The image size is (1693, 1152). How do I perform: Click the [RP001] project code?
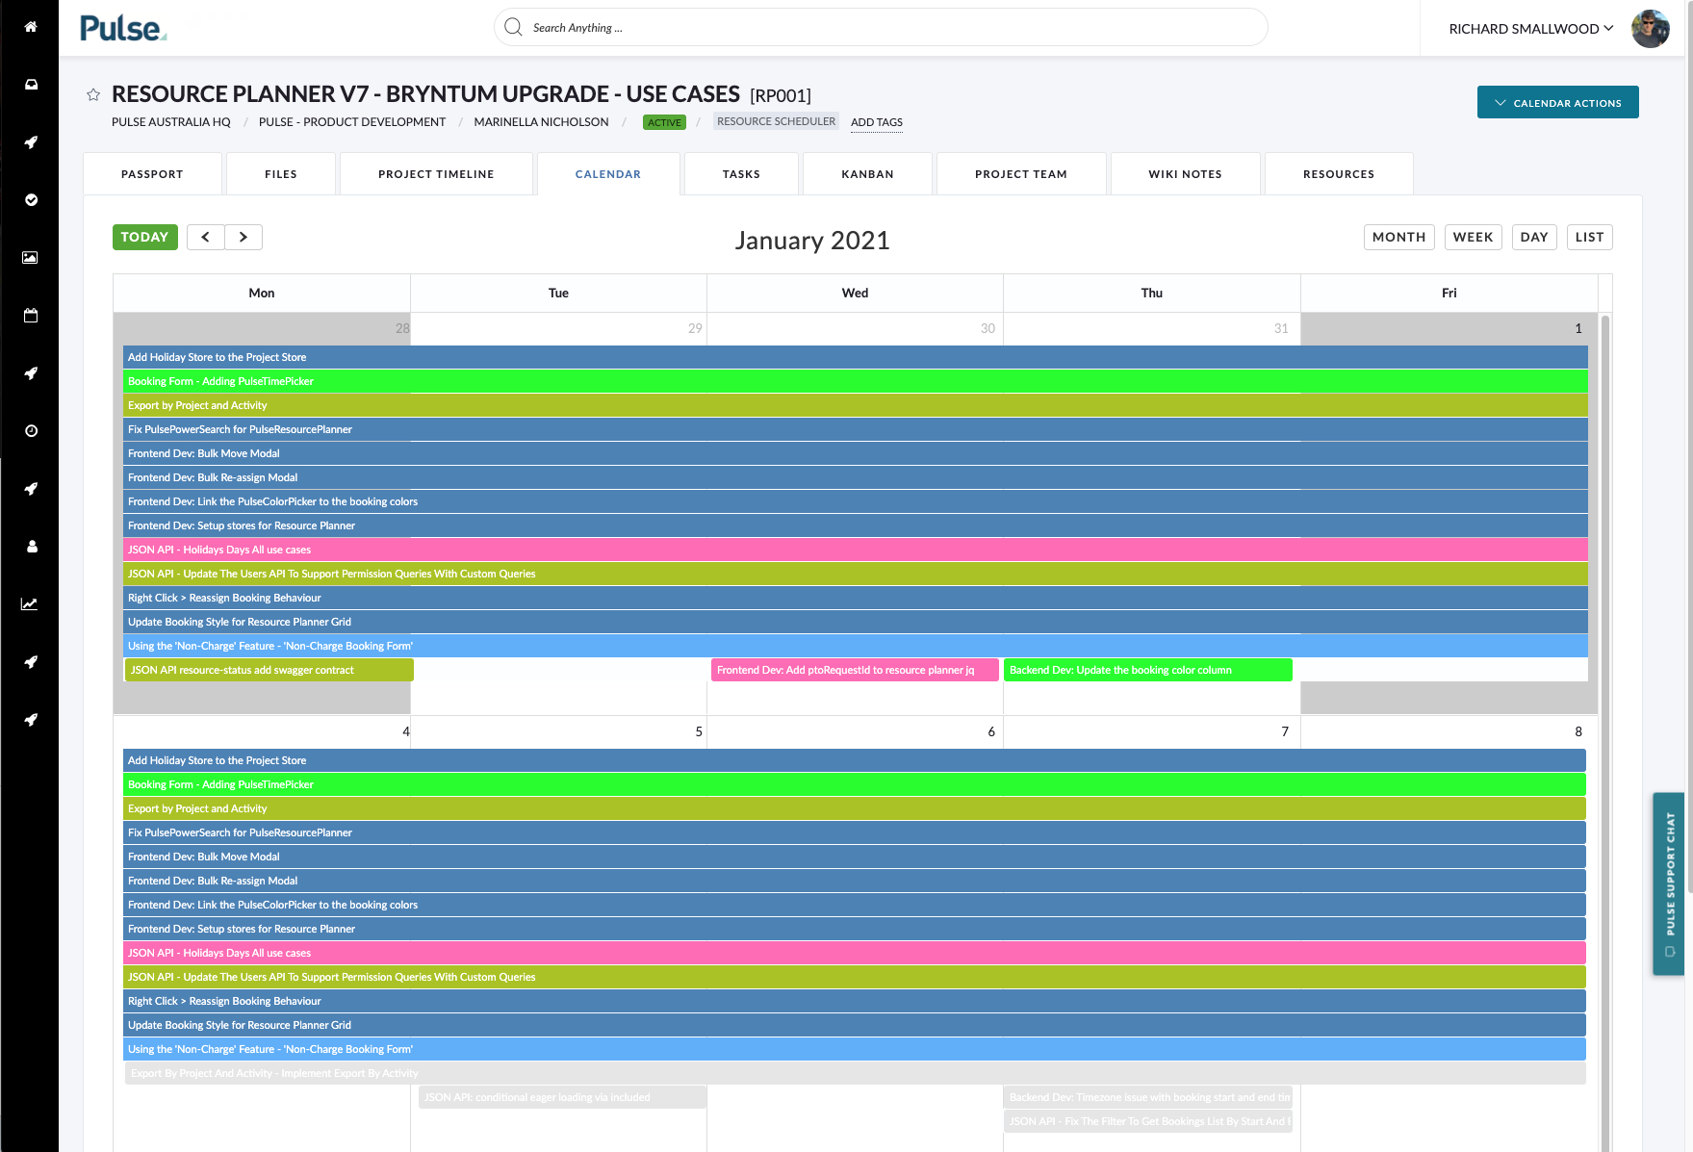click(x=781, y=95)
